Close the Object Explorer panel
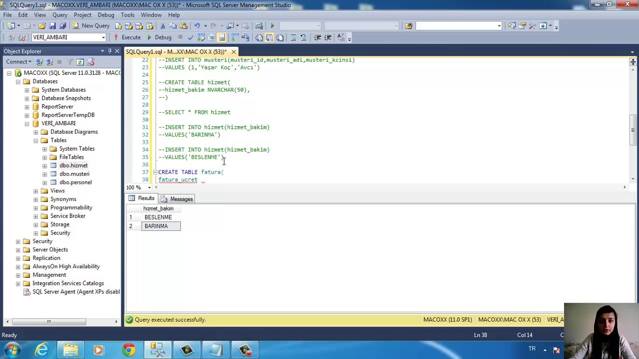The width and height of the screenshot is (639, 359). click(x=117, y=51)
